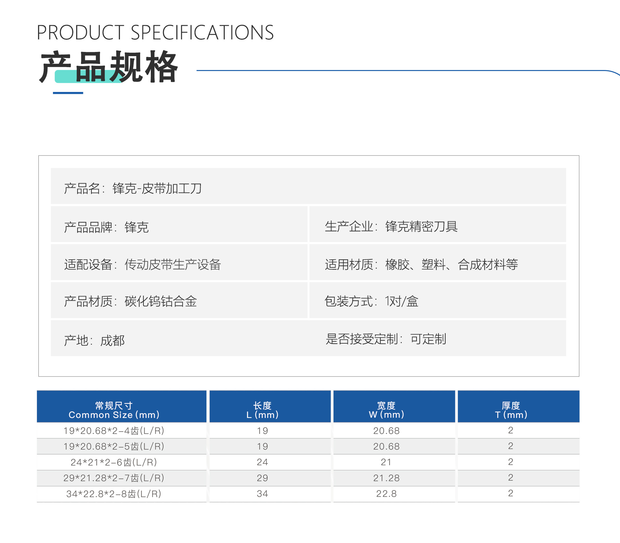The width and height of the screenshot is (620, 543).
Task: Click length value 24
Action: click(263, 462)
